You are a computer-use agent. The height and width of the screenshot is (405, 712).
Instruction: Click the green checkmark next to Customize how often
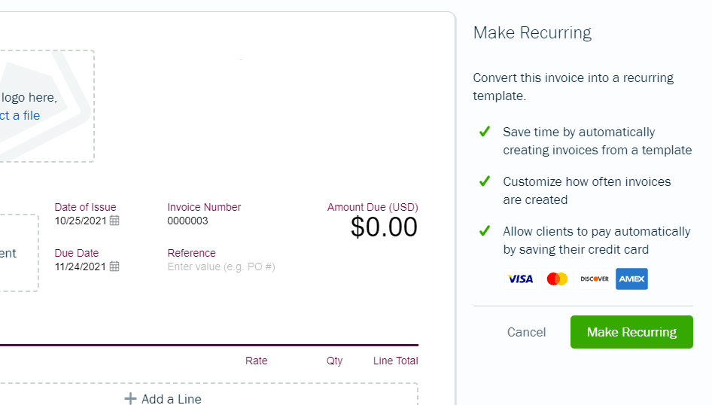click(x=485, y=181)
